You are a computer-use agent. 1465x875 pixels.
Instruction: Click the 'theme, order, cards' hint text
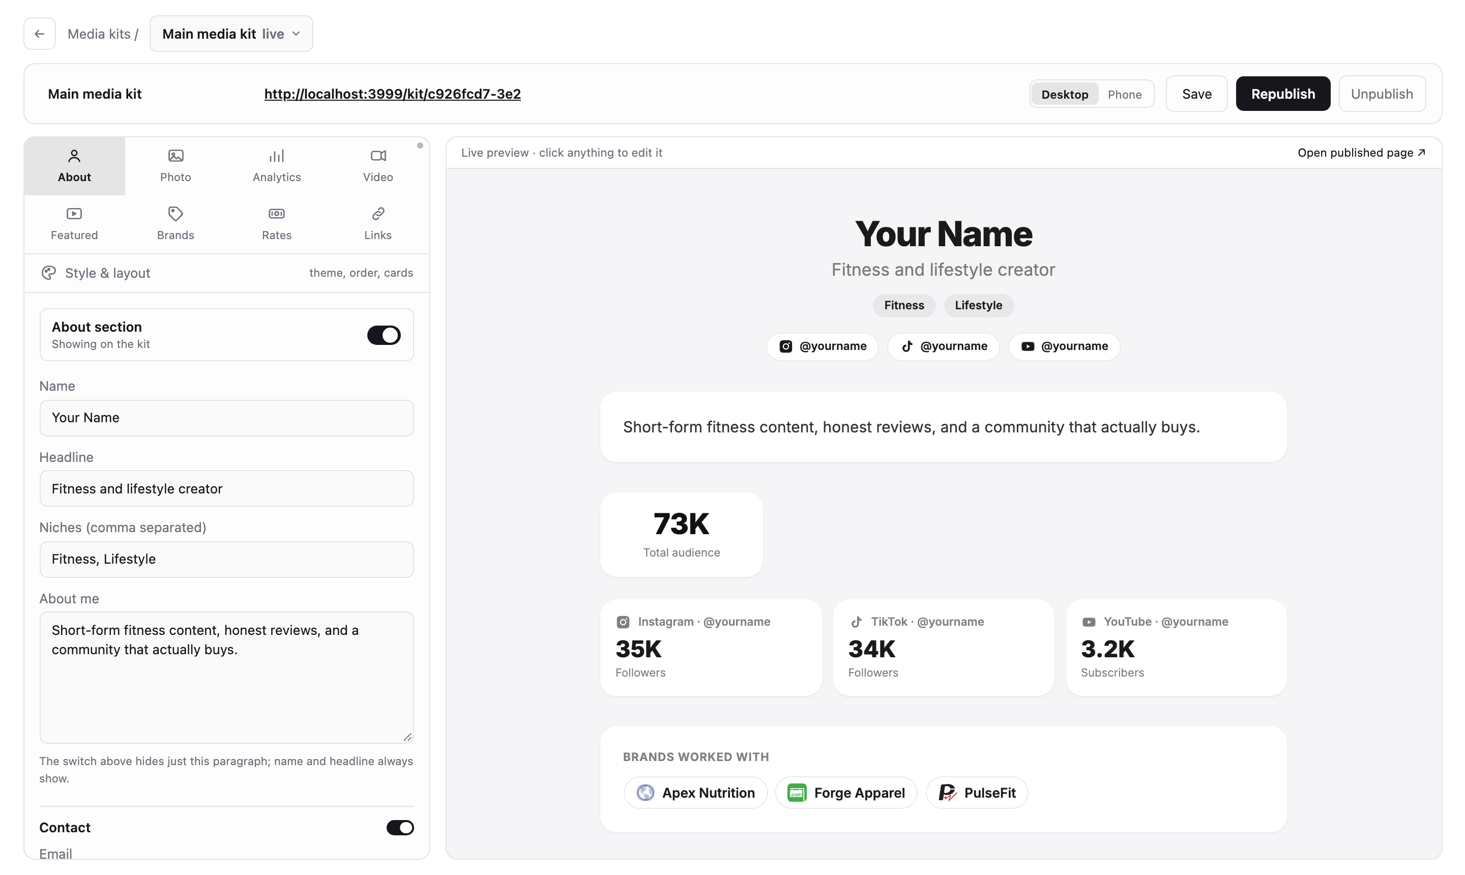click(x=361, y=273)
